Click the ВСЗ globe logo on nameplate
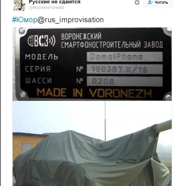Screen dimensions: 182x186 pyautogui.click(x=42, y=41)
